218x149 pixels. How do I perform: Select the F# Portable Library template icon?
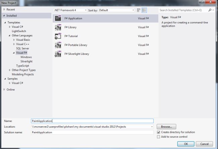(x=58, y=45)
